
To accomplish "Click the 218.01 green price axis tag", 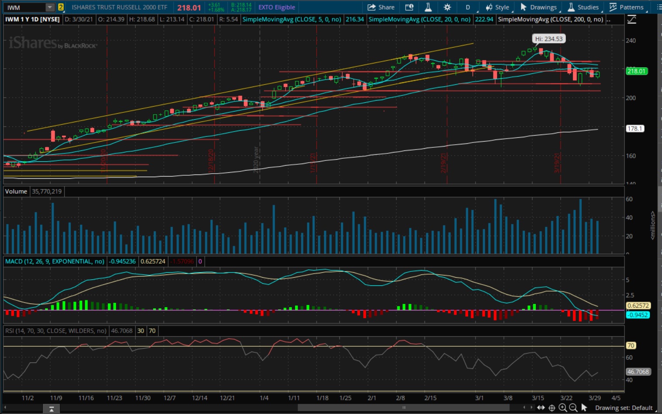I will click(x=636, y=71).
